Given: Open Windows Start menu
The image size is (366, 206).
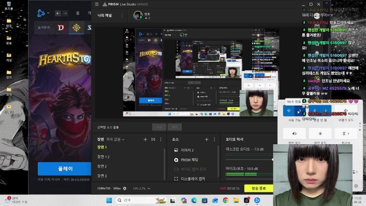Looking at the screenshot, I should (109, 200).
